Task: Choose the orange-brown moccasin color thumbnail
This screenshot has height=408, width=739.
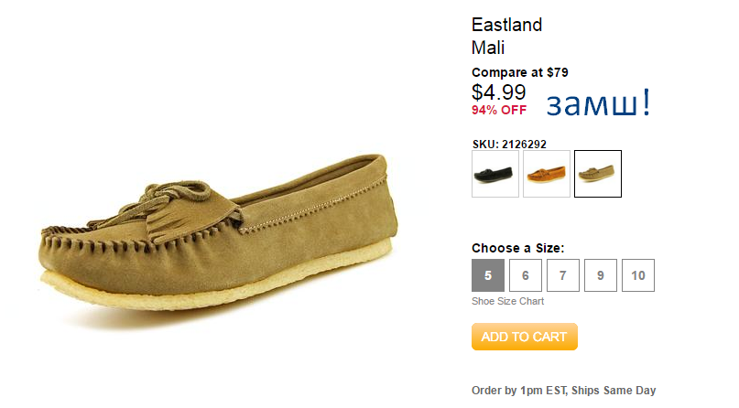Action: pyautogui.click(x=547, y=174)
